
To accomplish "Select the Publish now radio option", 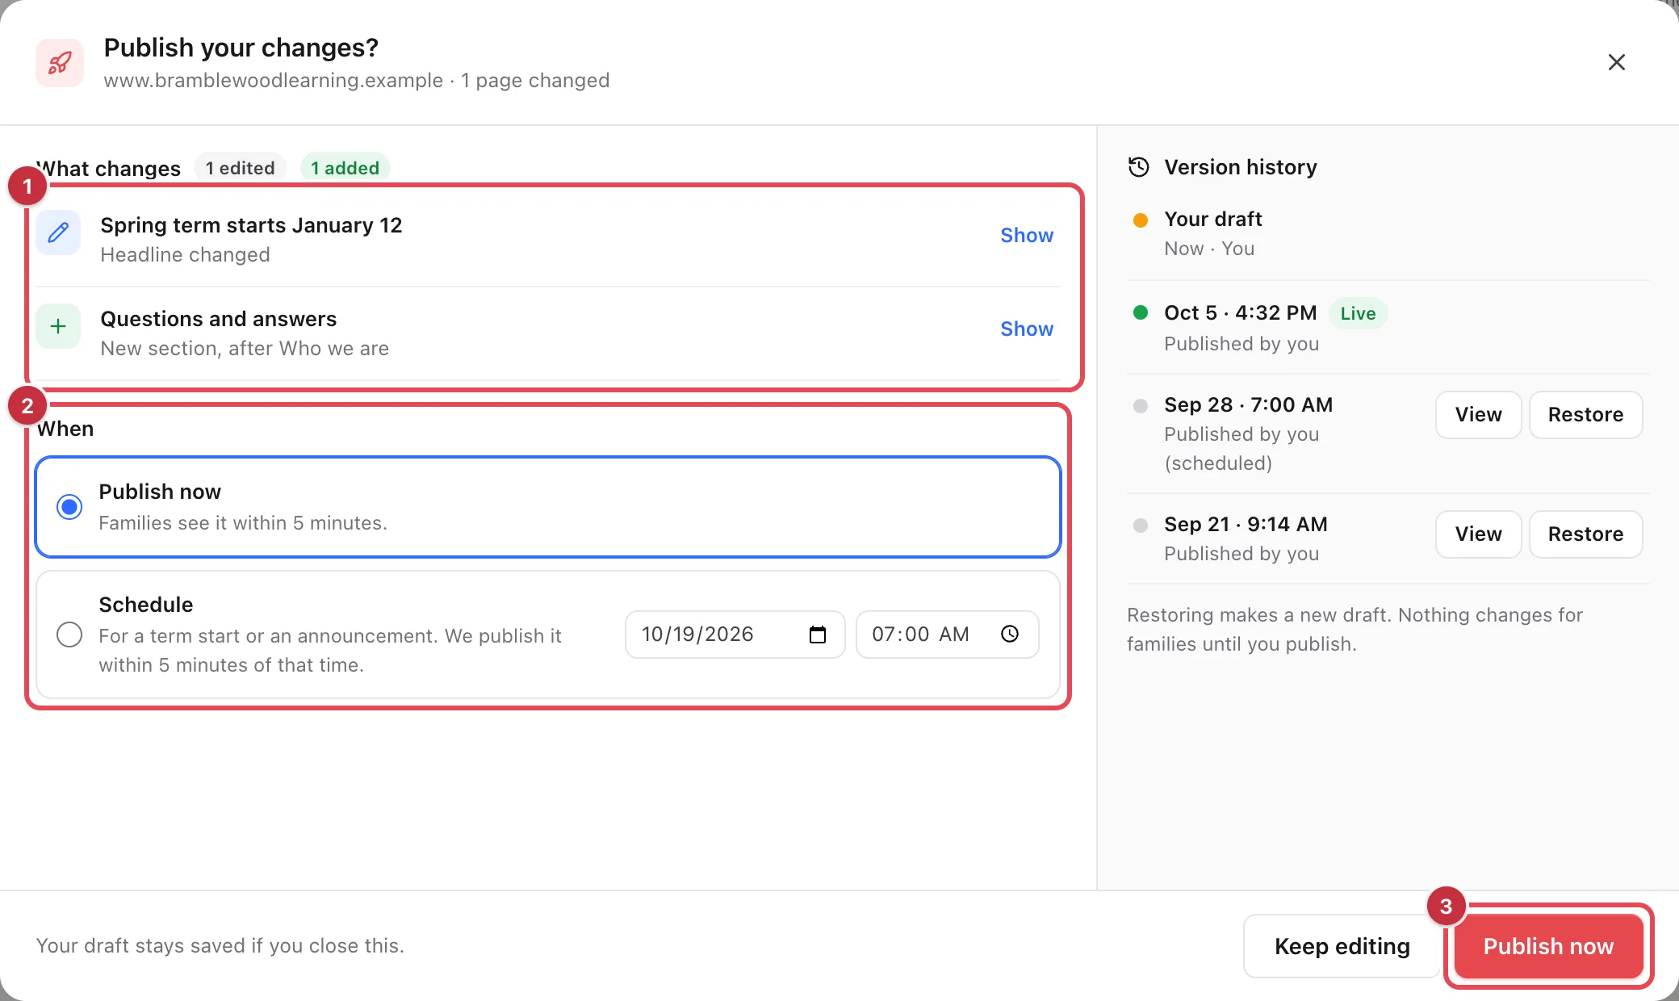I will click(x=69, y=507).
